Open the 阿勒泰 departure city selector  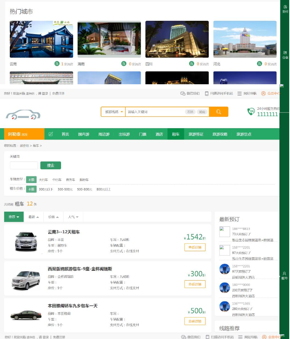pos(24,134)
